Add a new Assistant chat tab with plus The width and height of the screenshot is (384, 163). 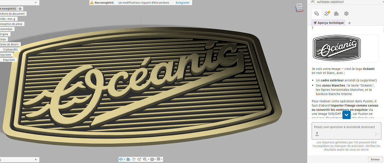coord(349,23)
